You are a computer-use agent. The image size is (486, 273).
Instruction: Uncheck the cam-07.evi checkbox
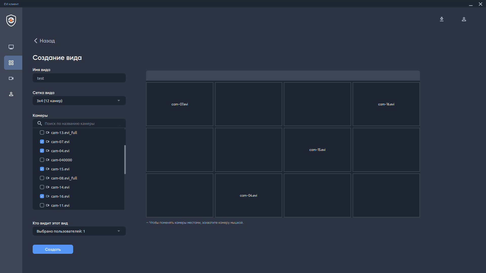tap(42, 142)
